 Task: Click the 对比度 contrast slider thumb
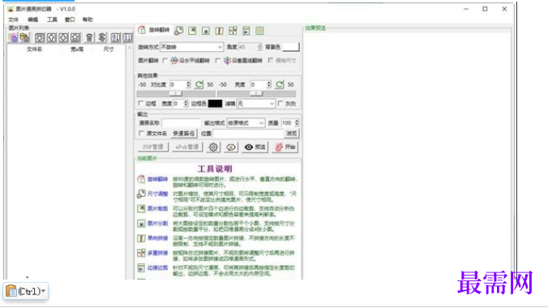(176, 94)
